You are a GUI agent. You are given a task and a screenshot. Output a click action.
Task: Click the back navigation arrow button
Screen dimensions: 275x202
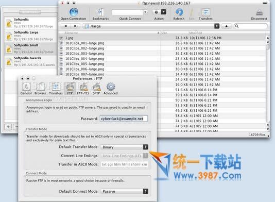tap(65, 26)
